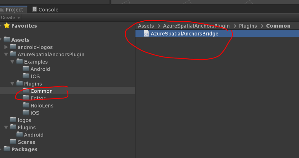Switch to the Project tab

coord(12,9)
